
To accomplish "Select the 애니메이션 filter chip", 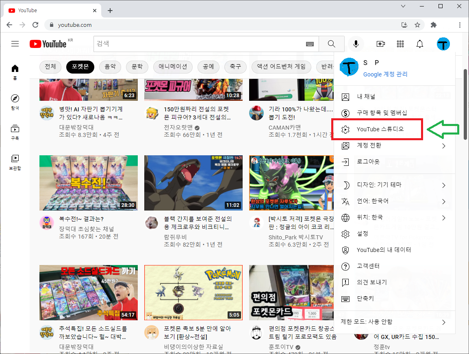I will [173, 67].
